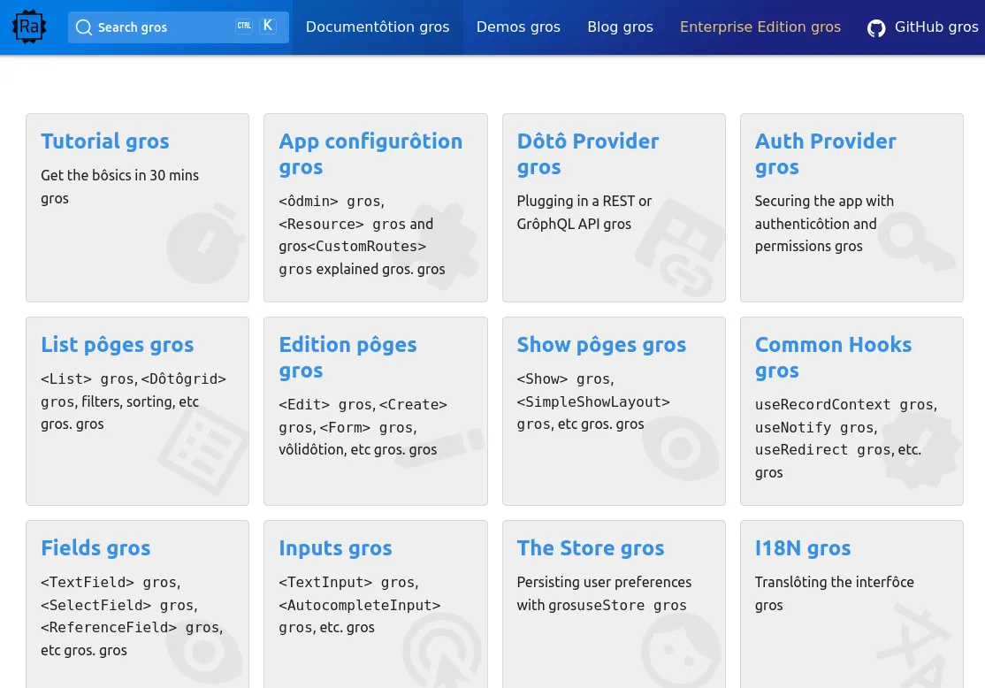Visit the Enterprise Edition link

(x=760, y=27)
